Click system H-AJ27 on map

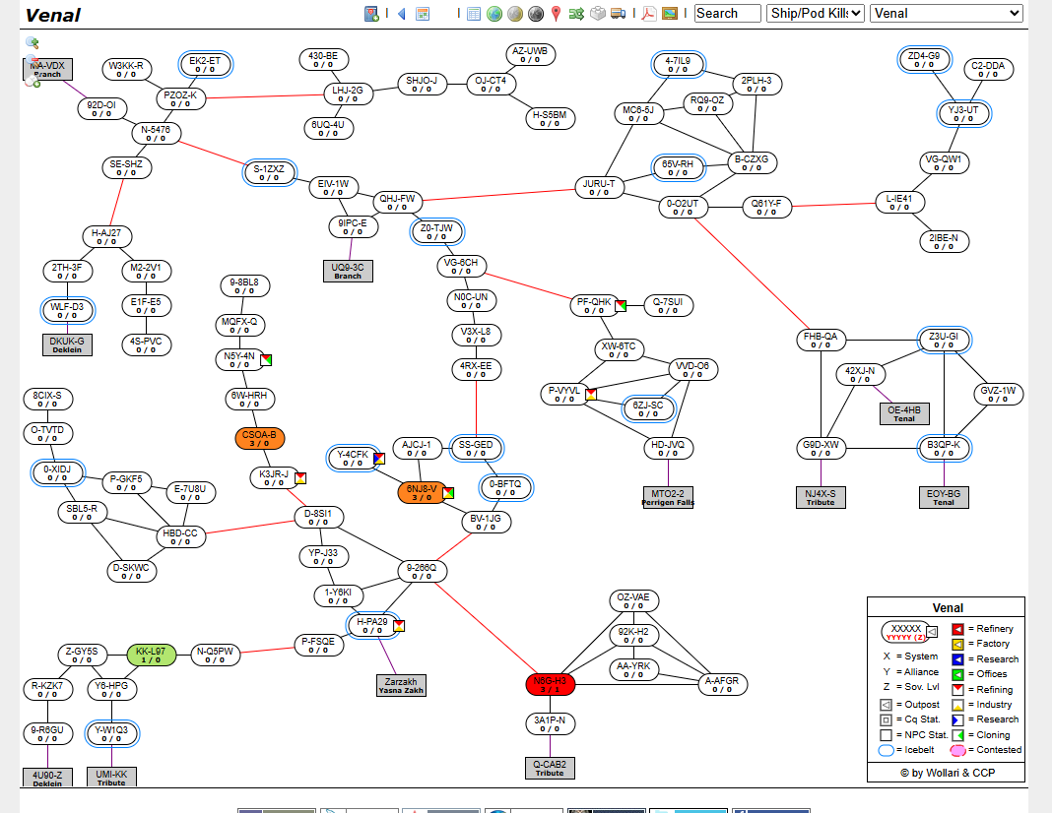pyautogui.click(x=106, y=236)
